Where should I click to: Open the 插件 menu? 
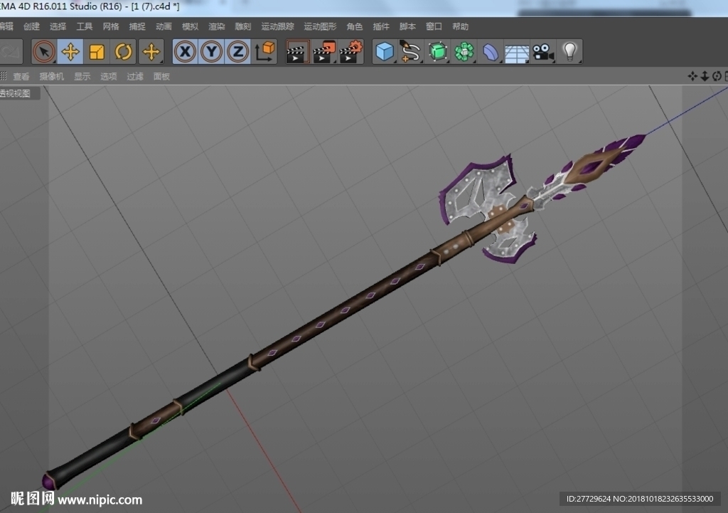[x=381, y=26]
